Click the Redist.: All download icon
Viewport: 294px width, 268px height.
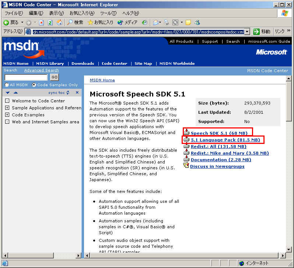coord(186,145)
